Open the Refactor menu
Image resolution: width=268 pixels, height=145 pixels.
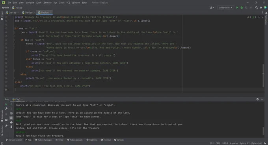tap(48, 3)
